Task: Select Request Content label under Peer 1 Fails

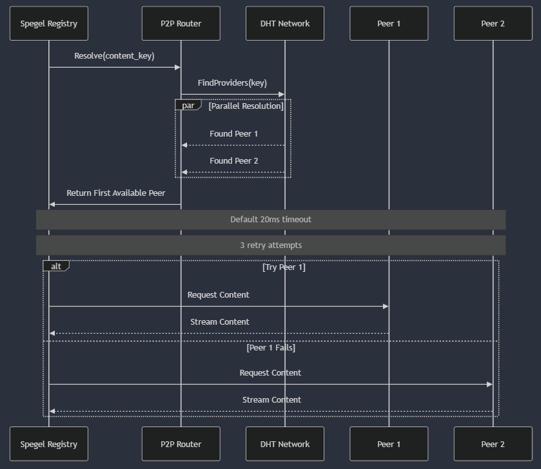Action: pos(270,373)
